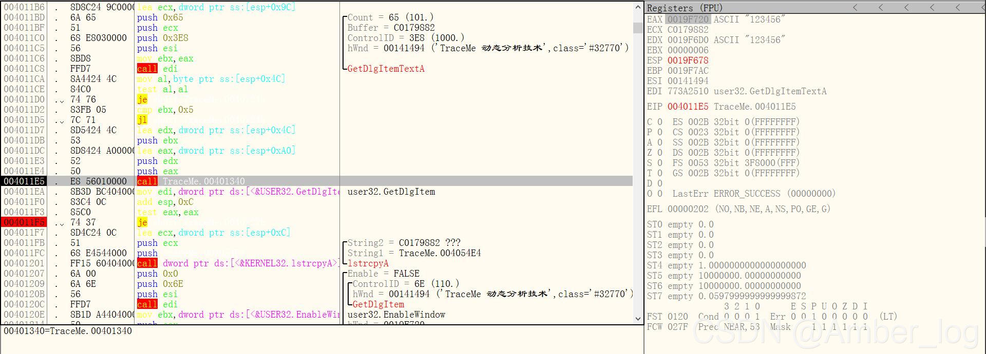986x354 pixels.
Task: Select the 'test eax,eax' instruction
Action: point(168,212)
